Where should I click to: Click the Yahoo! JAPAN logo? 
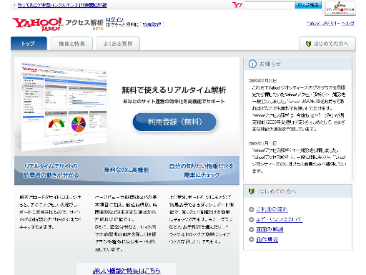(x=37, y=24)
